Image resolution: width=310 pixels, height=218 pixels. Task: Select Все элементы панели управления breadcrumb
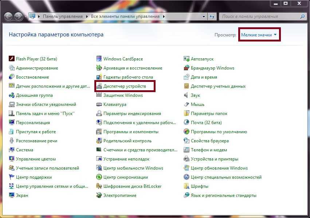click(x=125, y=16)
